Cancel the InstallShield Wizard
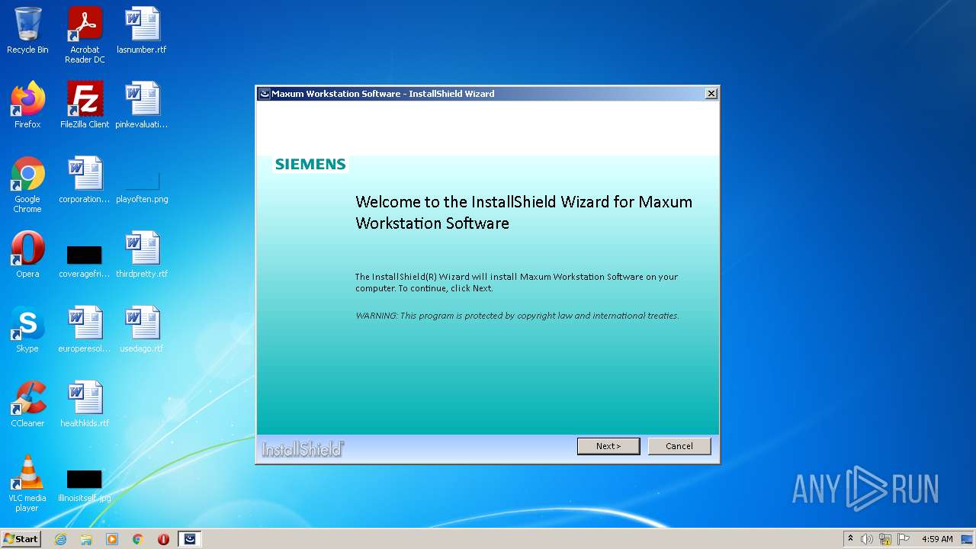 [x=679, y=446]
